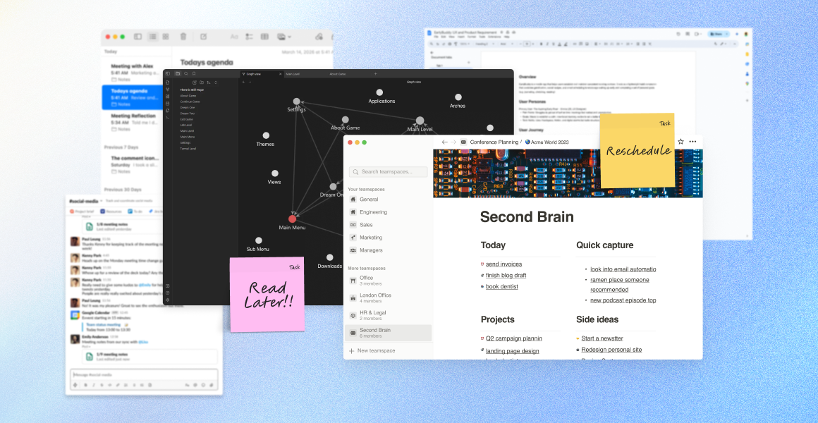
Task: Click the trash icon in Notes toolbar
Action: click(x=183, y=37)
